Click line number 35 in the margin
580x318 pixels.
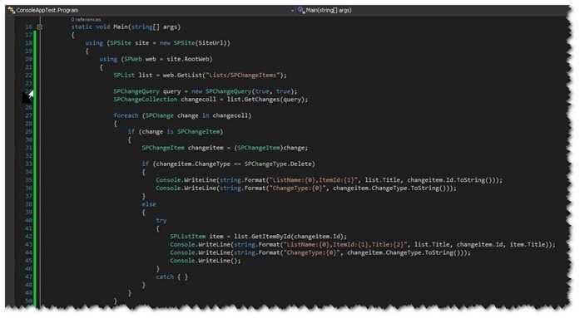pos(29,180)
